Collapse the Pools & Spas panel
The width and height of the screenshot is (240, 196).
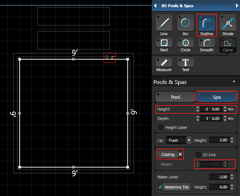click(x=234, y=82)
